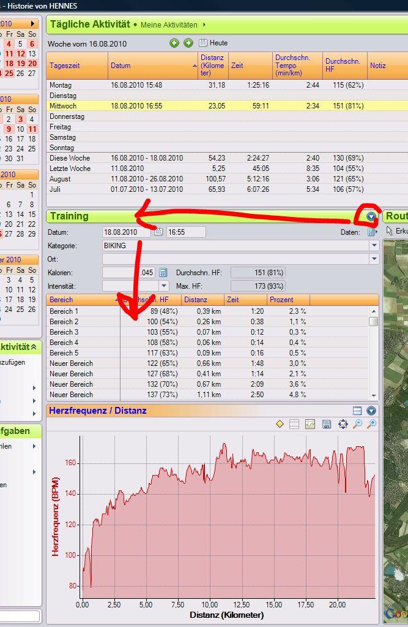Sort zones by the Prozent column header
This screenshot has height=627, width=408.
click(x=288, y=300)
